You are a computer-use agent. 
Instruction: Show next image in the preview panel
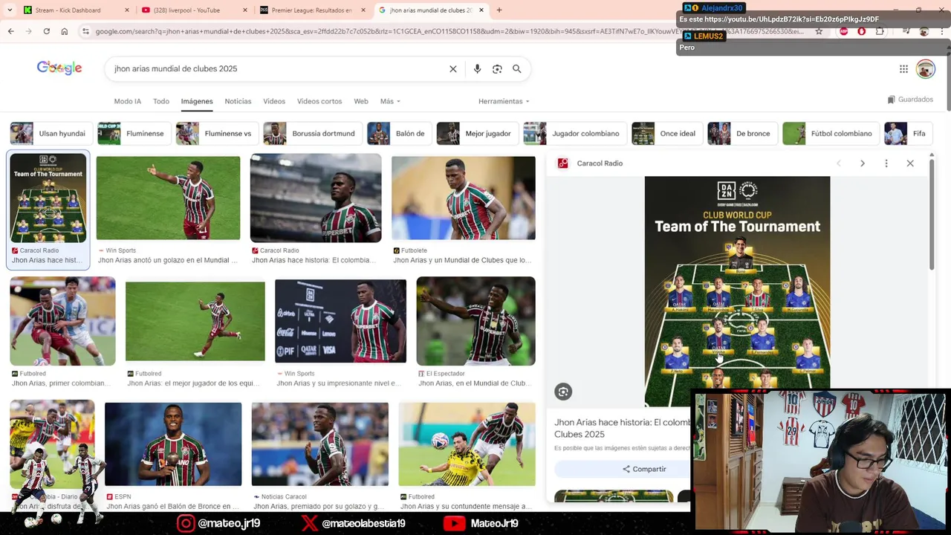(x=863, y=163)
